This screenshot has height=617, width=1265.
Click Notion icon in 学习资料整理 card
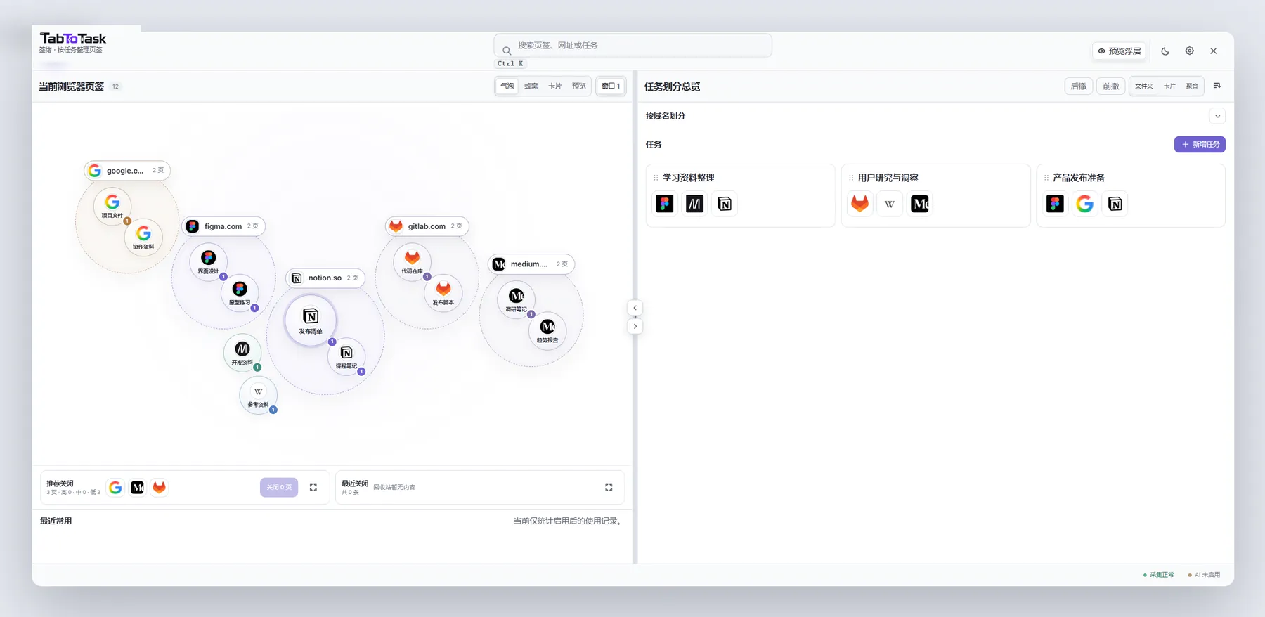coord(725,204)
